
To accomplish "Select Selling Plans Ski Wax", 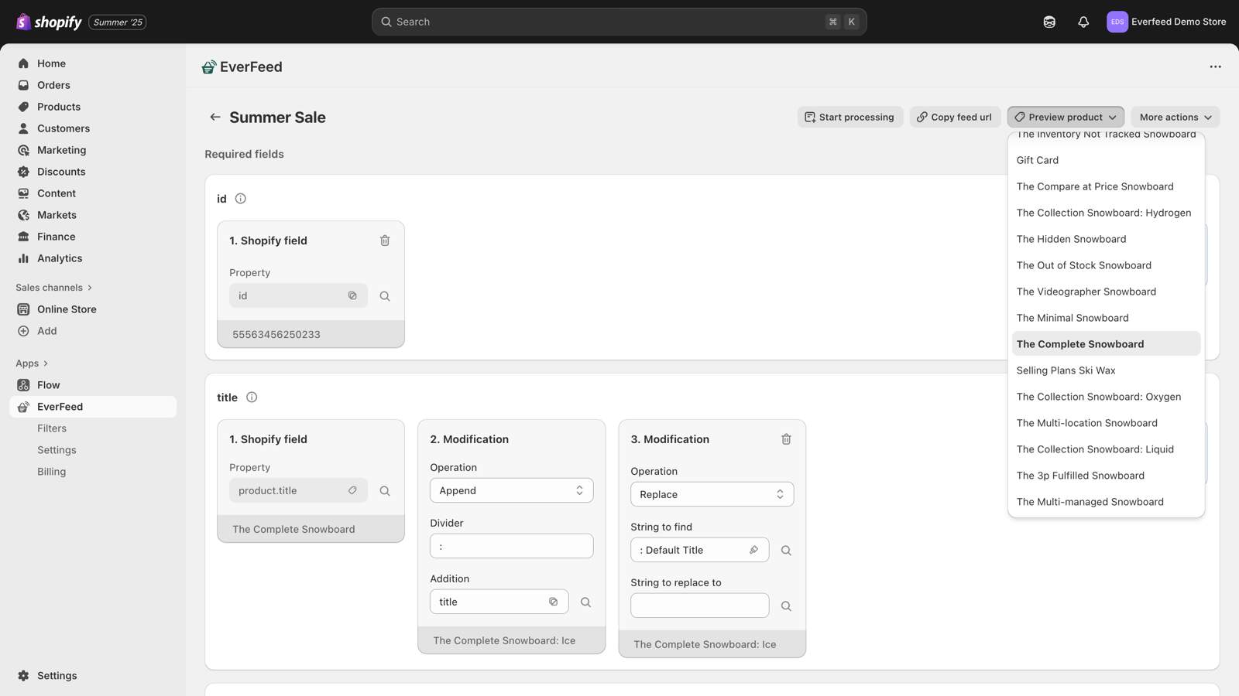I will point(1106,370).
